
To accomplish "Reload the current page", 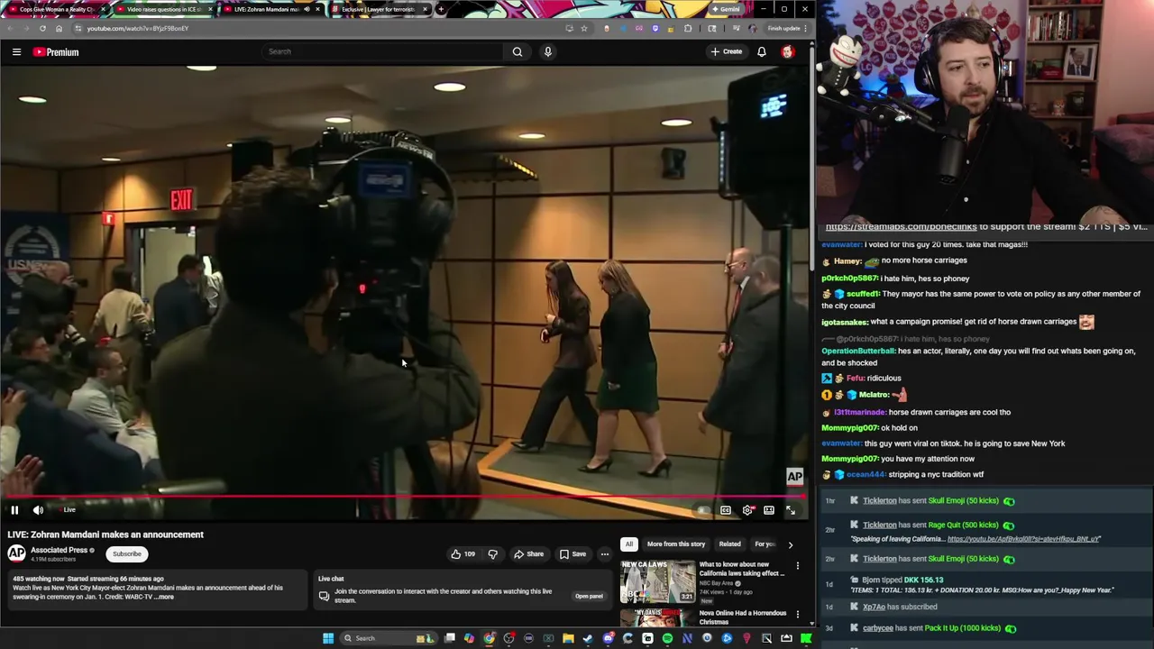I will [42, 28].
